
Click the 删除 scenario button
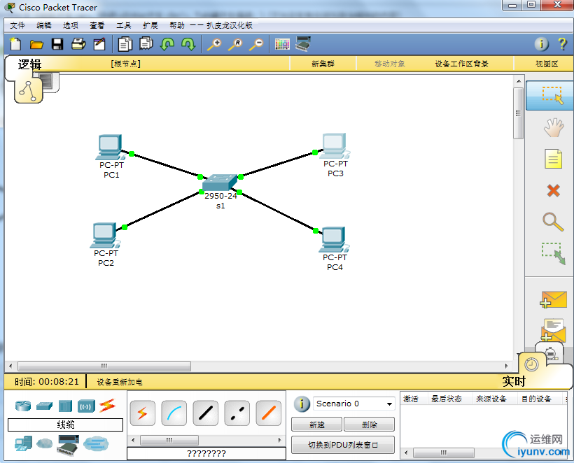370,425
